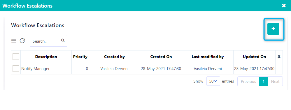Open the Notify Manager description cell
The width and height of the screenshot is (291, 110).
[x=46, y=69]
